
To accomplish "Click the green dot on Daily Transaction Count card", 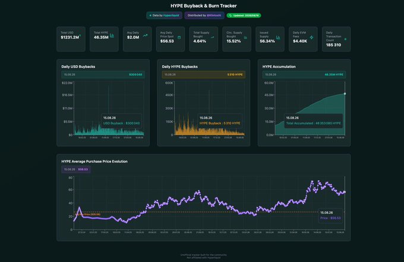I will (345, 39).
